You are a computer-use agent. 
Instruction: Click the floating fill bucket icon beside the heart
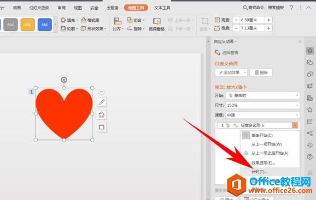pyautogui.click(x=102, y=114)
